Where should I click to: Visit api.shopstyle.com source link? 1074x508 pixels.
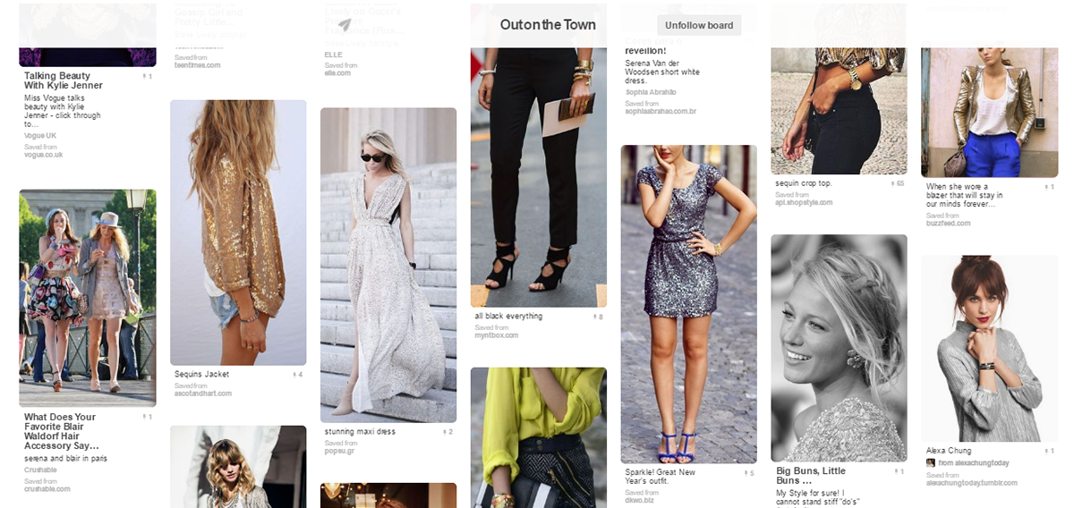click(x=805, y=203)
